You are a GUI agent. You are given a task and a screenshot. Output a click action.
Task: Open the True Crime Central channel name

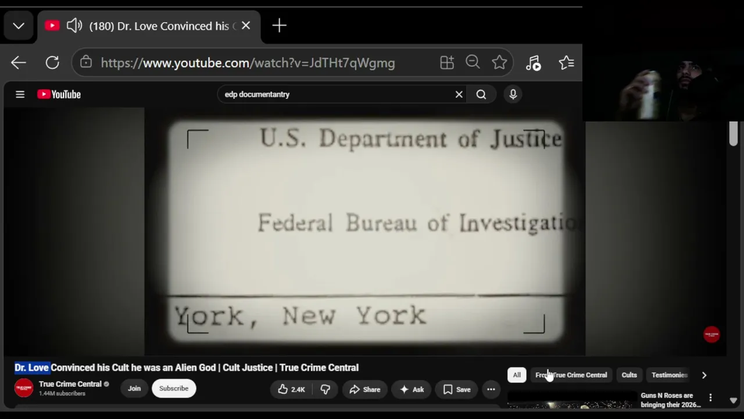tap(70, 384)
